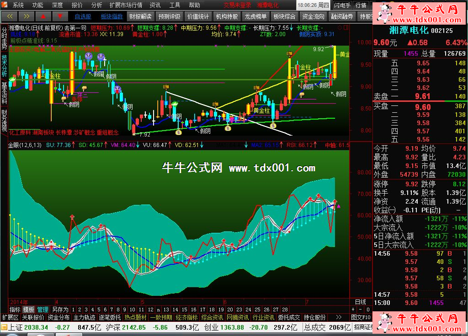This screenshot has height=336, width=468.
Task: Click the minus zoom button in chart corner
Action: click(361, 310)
